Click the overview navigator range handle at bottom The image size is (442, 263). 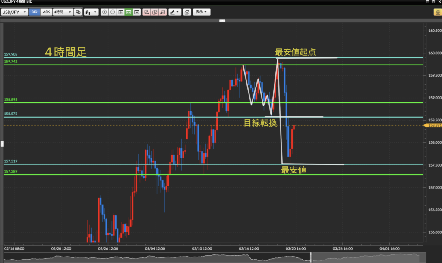pyautogui.click(x=310, y=257)
